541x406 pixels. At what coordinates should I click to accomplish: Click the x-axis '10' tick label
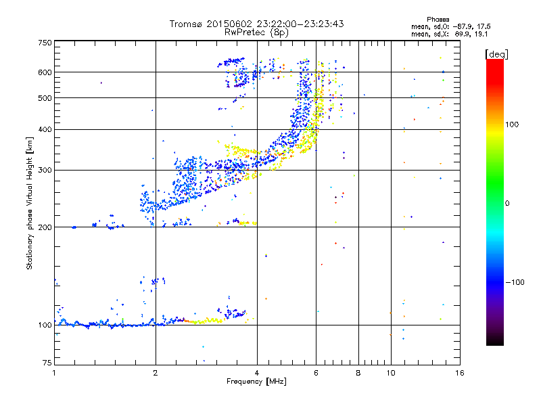(391, 373)
